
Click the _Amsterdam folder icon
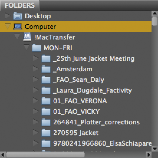pos(46,69)
